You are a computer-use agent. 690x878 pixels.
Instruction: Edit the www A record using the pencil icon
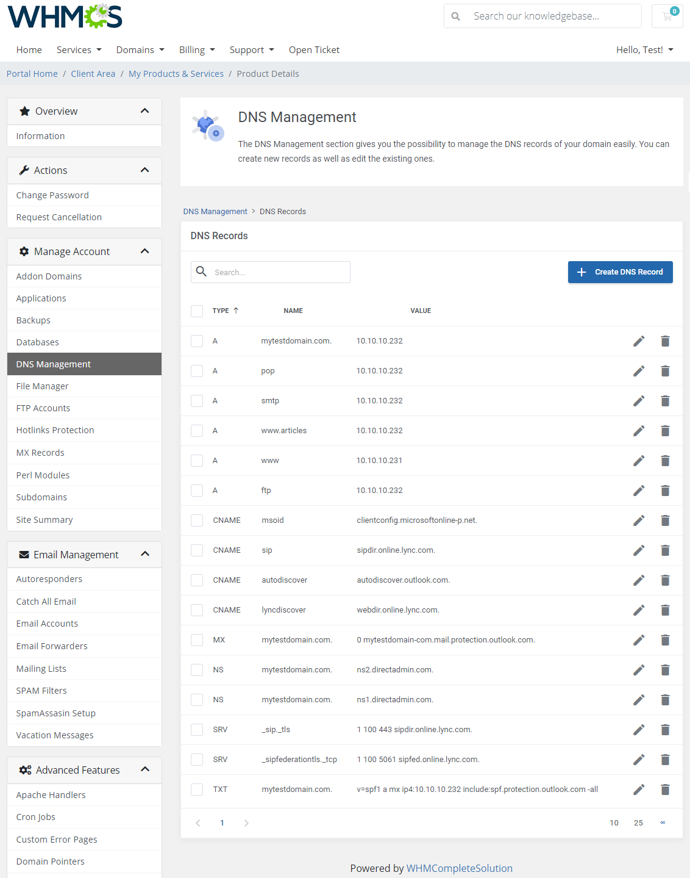(x=638, y=461)
